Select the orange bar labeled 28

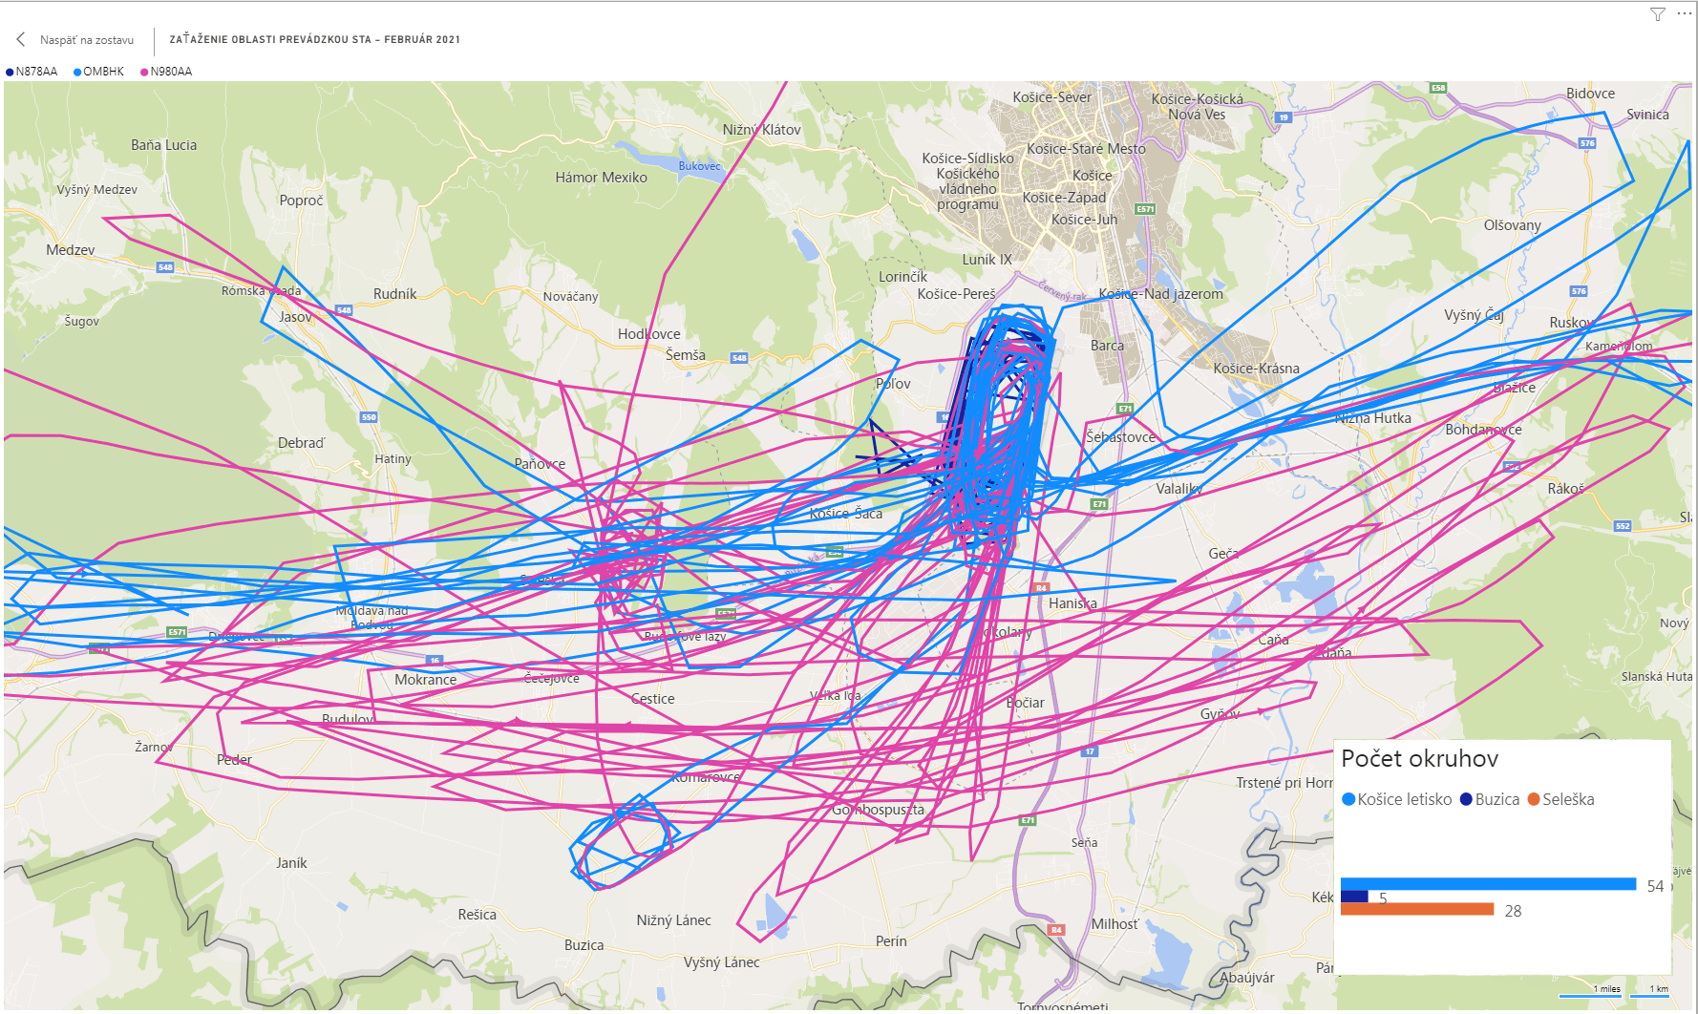pyautogui.click(x=1417, y=909)
